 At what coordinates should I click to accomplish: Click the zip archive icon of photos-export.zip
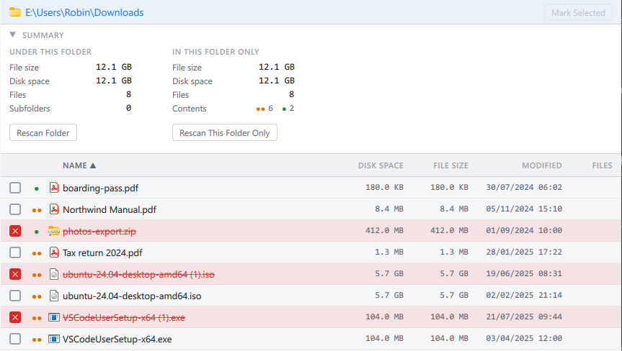[x=54, y=231]
